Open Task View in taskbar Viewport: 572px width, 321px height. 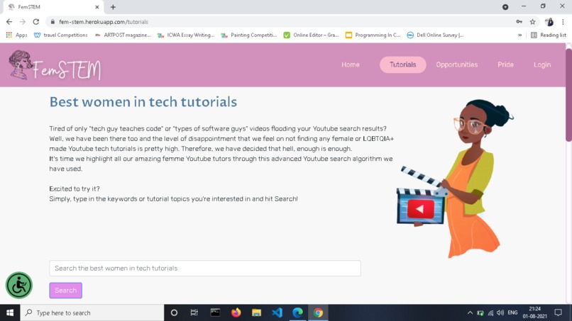click(x=194, y=312)
